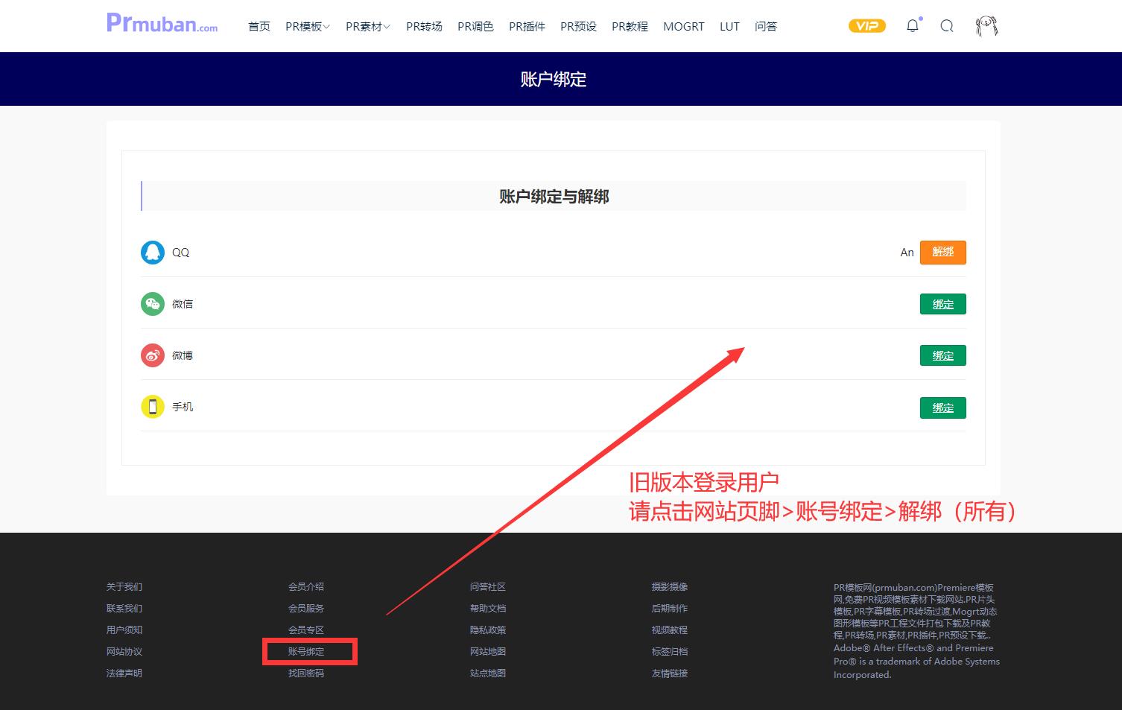Bind WeChat using its 绑定 button
This screenshot has width=1122, height=710.
click(942, 303)
